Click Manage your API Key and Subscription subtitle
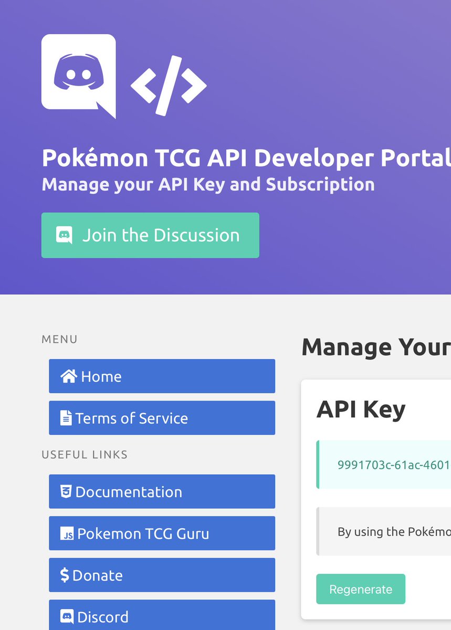Screen dimensions: 451x630 (x=208, y=185)
